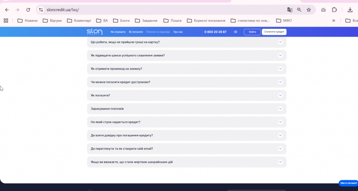Open the Пошта bookmark folder
The width and height of the screenshot is (358, 191).
click(x=172, y=20)
